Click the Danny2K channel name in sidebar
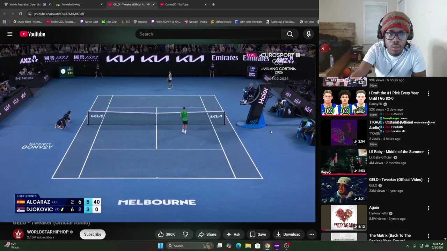447x251 pixels. coord(376,104)
